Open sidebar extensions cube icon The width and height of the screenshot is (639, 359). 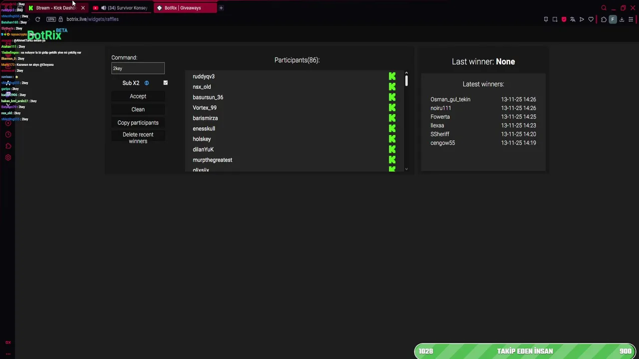tap(8, 146)
